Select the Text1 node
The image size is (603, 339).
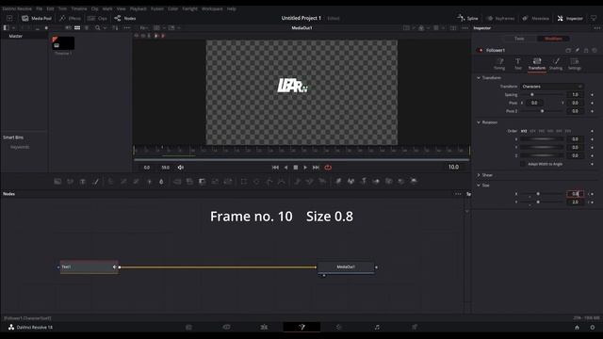point(89,266)
